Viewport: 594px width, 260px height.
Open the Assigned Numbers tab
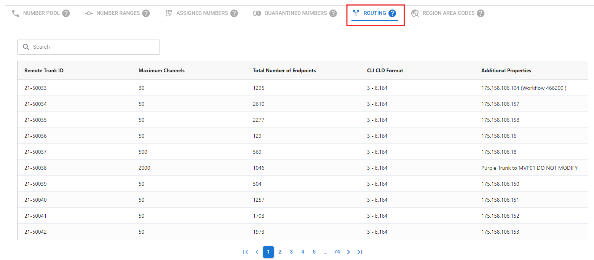point(202,13)
